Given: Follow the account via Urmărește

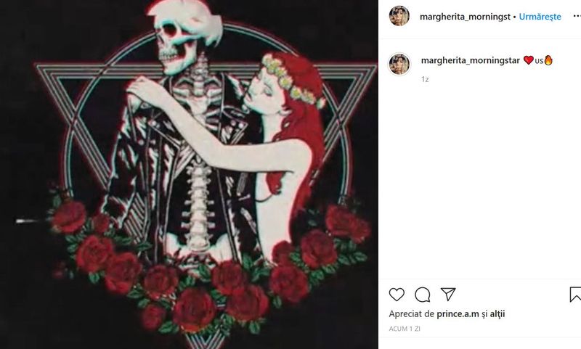Looking at the screenshot, I should (540, 17).
